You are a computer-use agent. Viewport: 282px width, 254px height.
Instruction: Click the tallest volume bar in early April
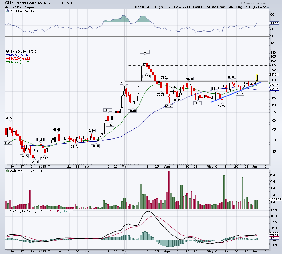click(169, 190)
